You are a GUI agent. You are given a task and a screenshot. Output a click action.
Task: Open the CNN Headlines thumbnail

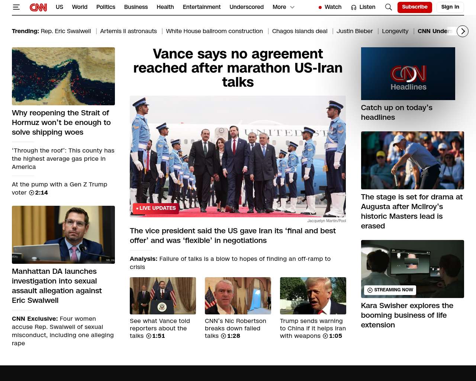click(x=408, y=74)
